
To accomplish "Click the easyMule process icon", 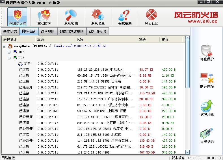I will 10,46.
